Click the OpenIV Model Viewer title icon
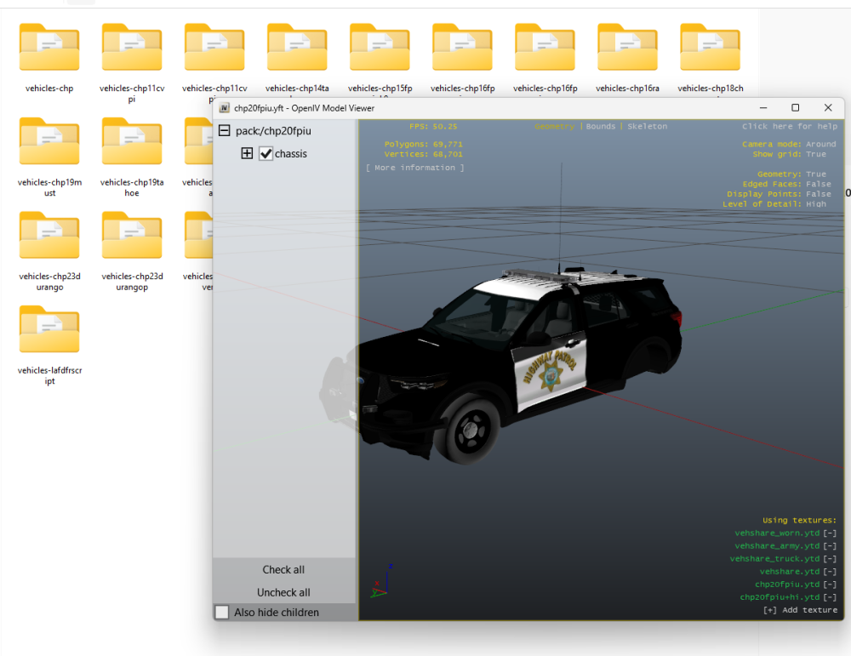Image resolution: width=851 pixels, height=656 pixels. (224, 108)
